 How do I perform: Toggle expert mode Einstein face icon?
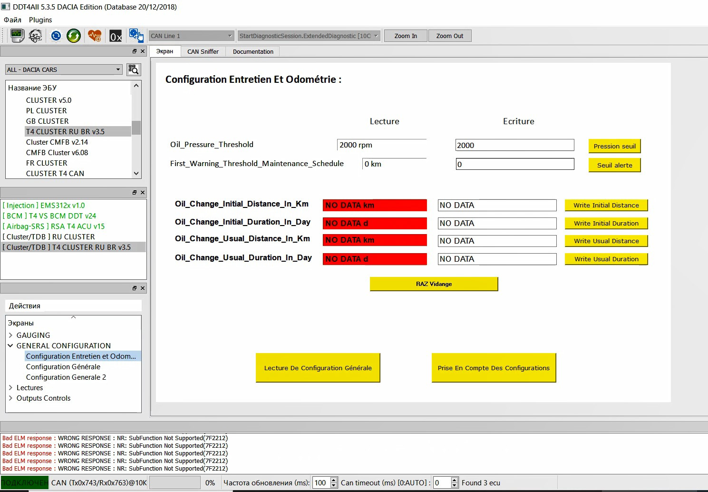pos(36,36)
